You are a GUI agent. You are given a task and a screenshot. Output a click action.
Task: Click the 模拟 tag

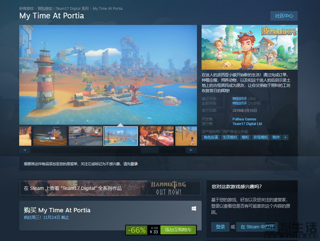(x=245, y=138)
